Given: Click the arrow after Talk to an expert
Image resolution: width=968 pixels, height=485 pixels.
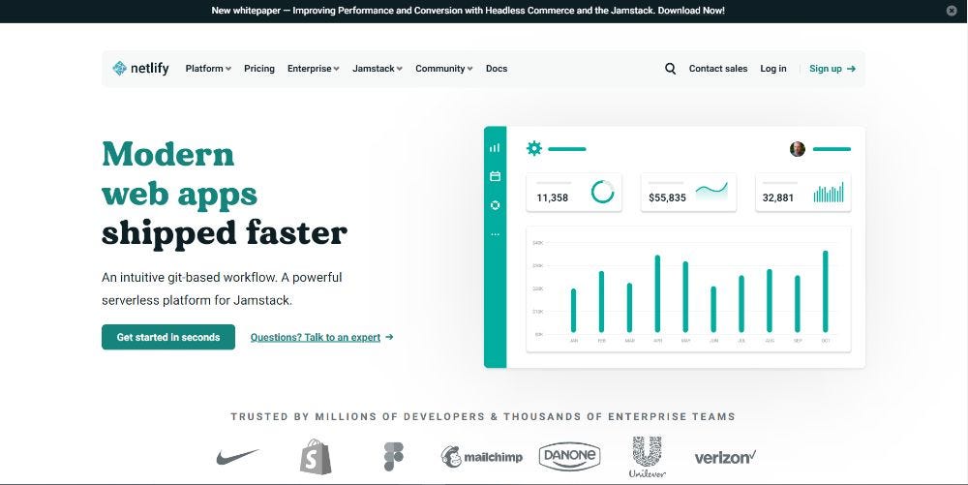Looking at the screenshot, I should [x=389, y=337].
